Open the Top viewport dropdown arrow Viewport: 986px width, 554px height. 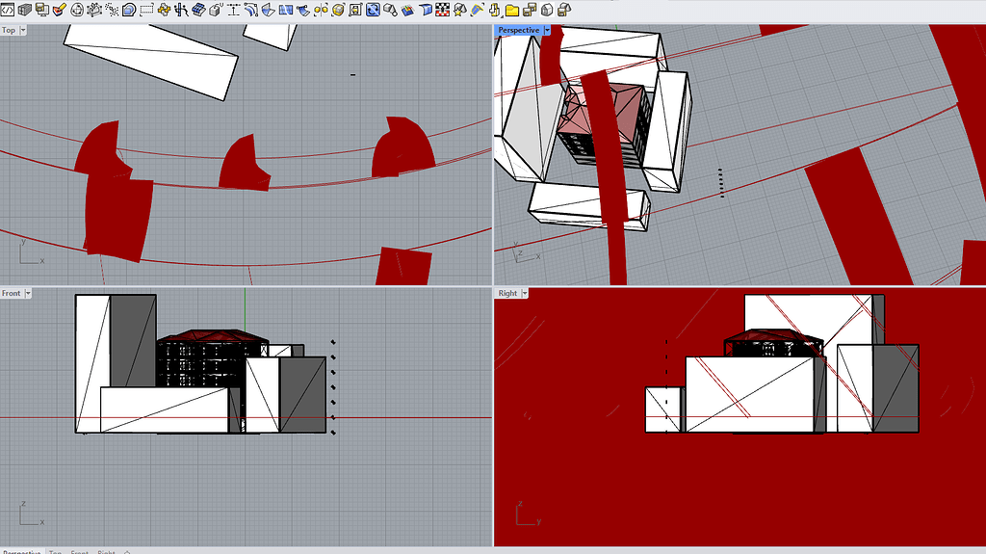tap(23, 30)
